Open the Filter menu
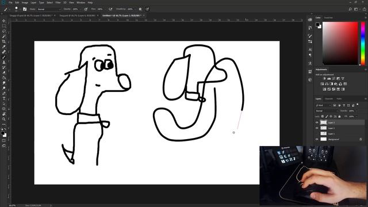Image resolution: width=368 pixels, height=207 pixels. pyautogui.click(x=58, y=2)
